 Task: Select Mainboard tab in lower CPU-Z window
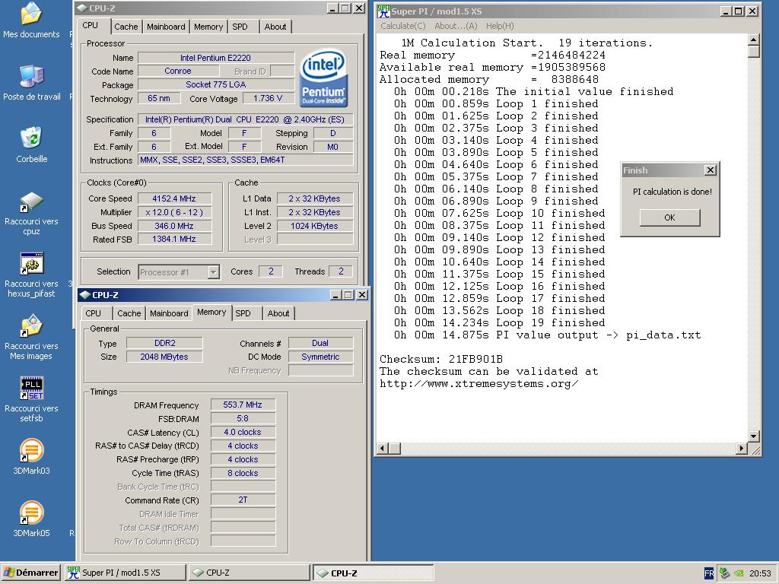click(169, 313)
